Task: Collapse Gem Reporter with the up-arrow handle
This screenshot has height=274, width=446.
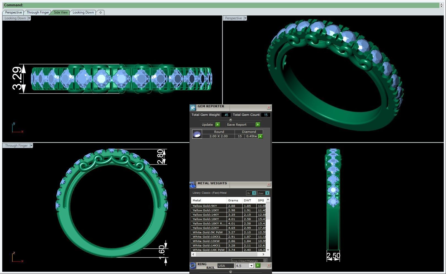Action: [231, 120]
